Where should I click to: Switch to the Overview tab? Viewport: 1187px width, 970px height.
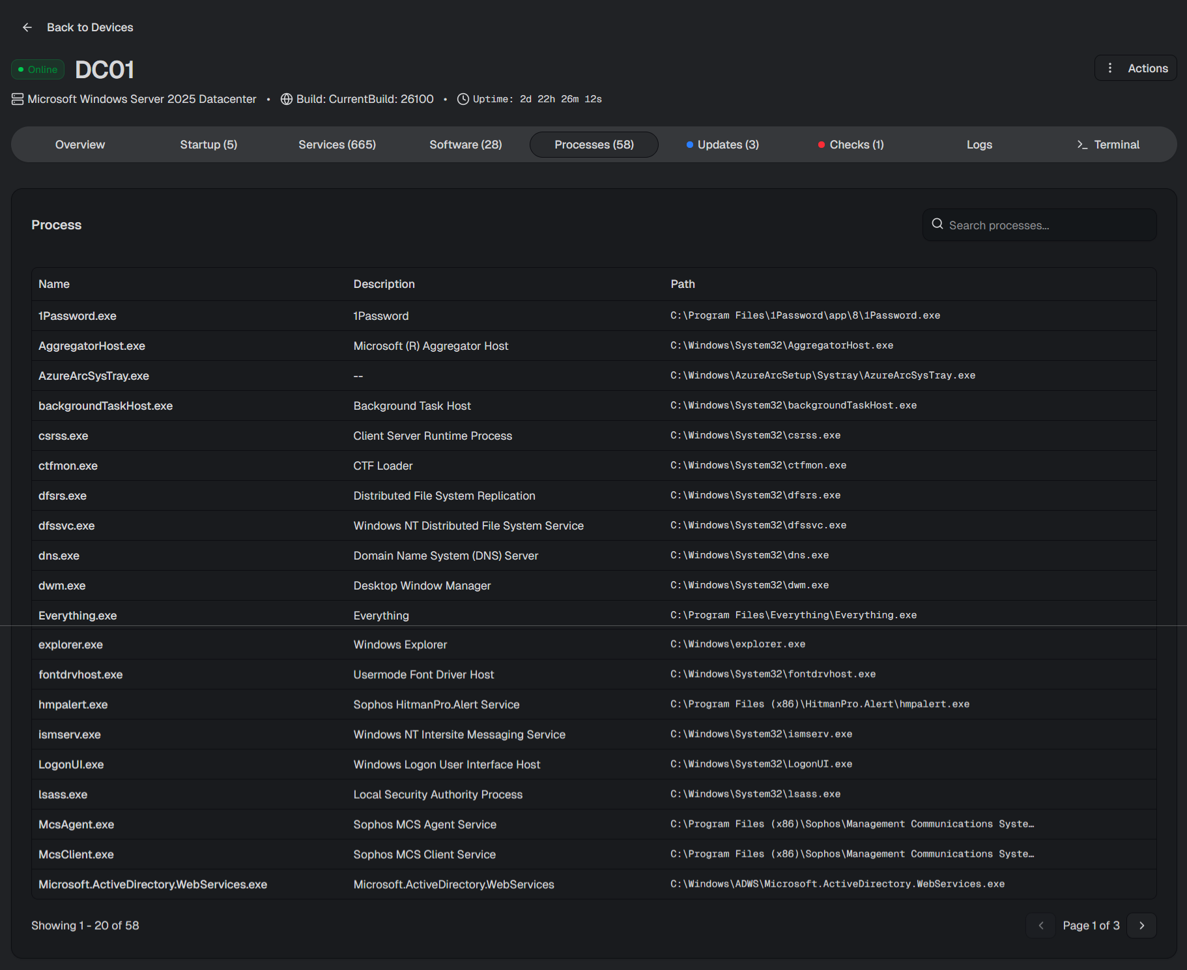point(79,145)
